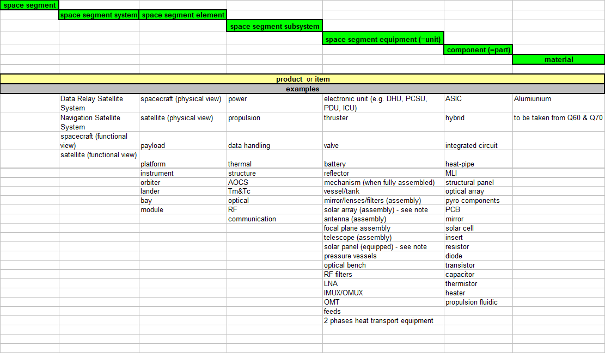This screenshot has width=605, height=353.
Task: Select the green 'material' cell
Action: (558, 59)
